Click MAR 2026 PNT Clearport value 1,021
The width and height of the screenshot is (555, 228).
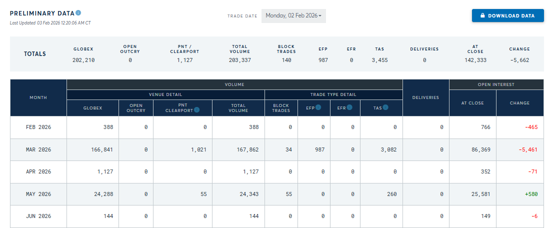199,150
